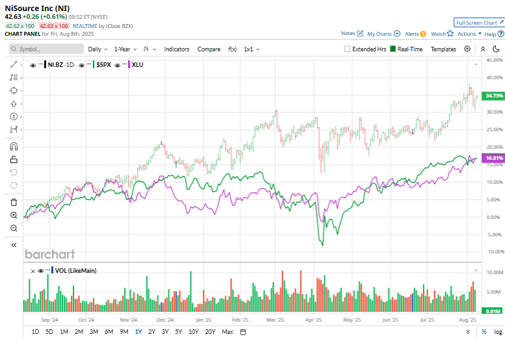Click the VOL blue color swatch

click(x=52, y=270)
